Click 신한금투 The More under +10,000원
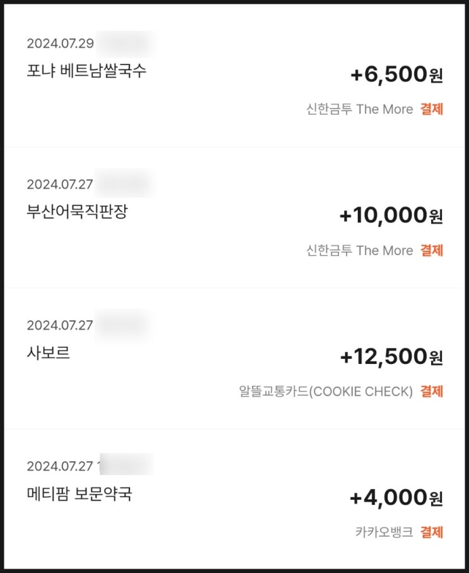The height and width of the screenshot is (573, 469). (359, 250)
